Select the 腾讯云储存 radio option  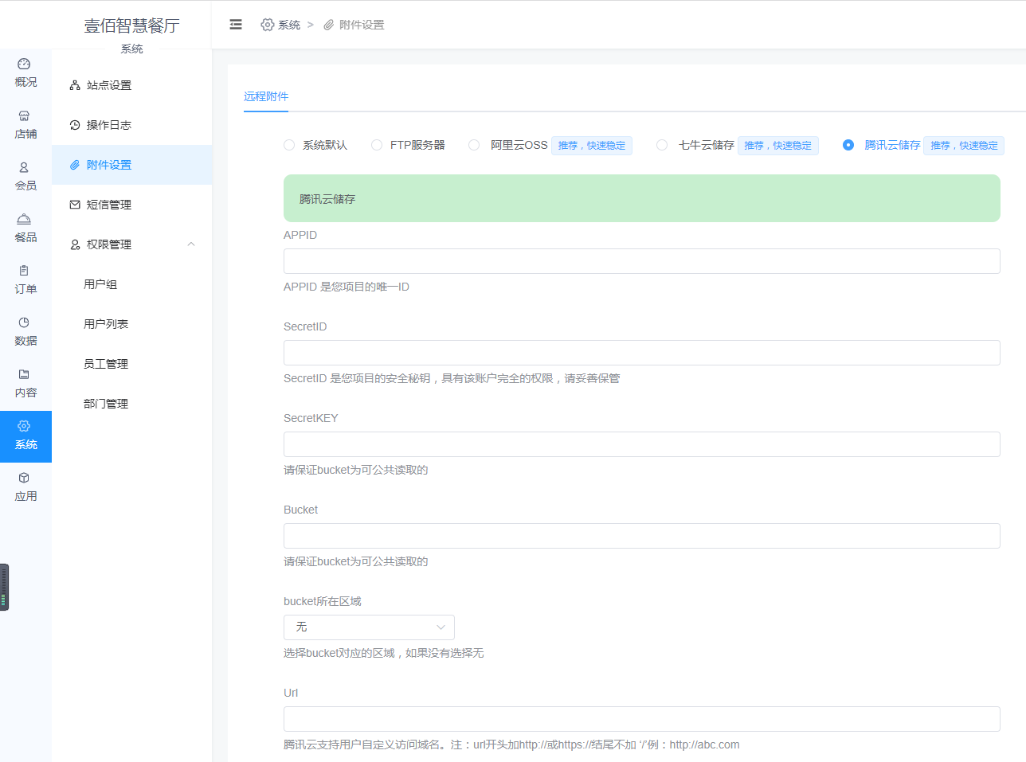point(848,145)
